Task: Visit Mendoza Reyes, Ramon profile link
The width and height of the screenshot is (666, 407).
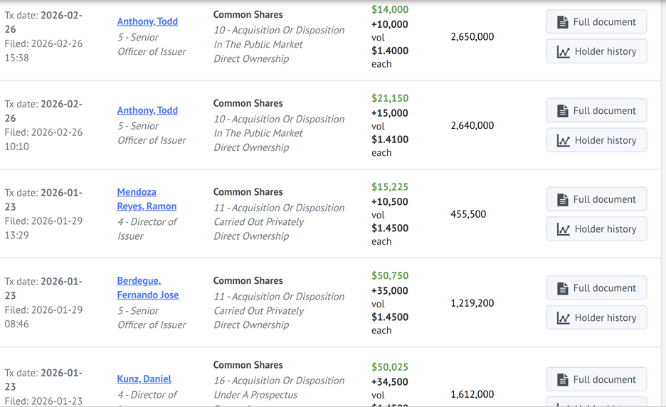Action: coord(147,199)
